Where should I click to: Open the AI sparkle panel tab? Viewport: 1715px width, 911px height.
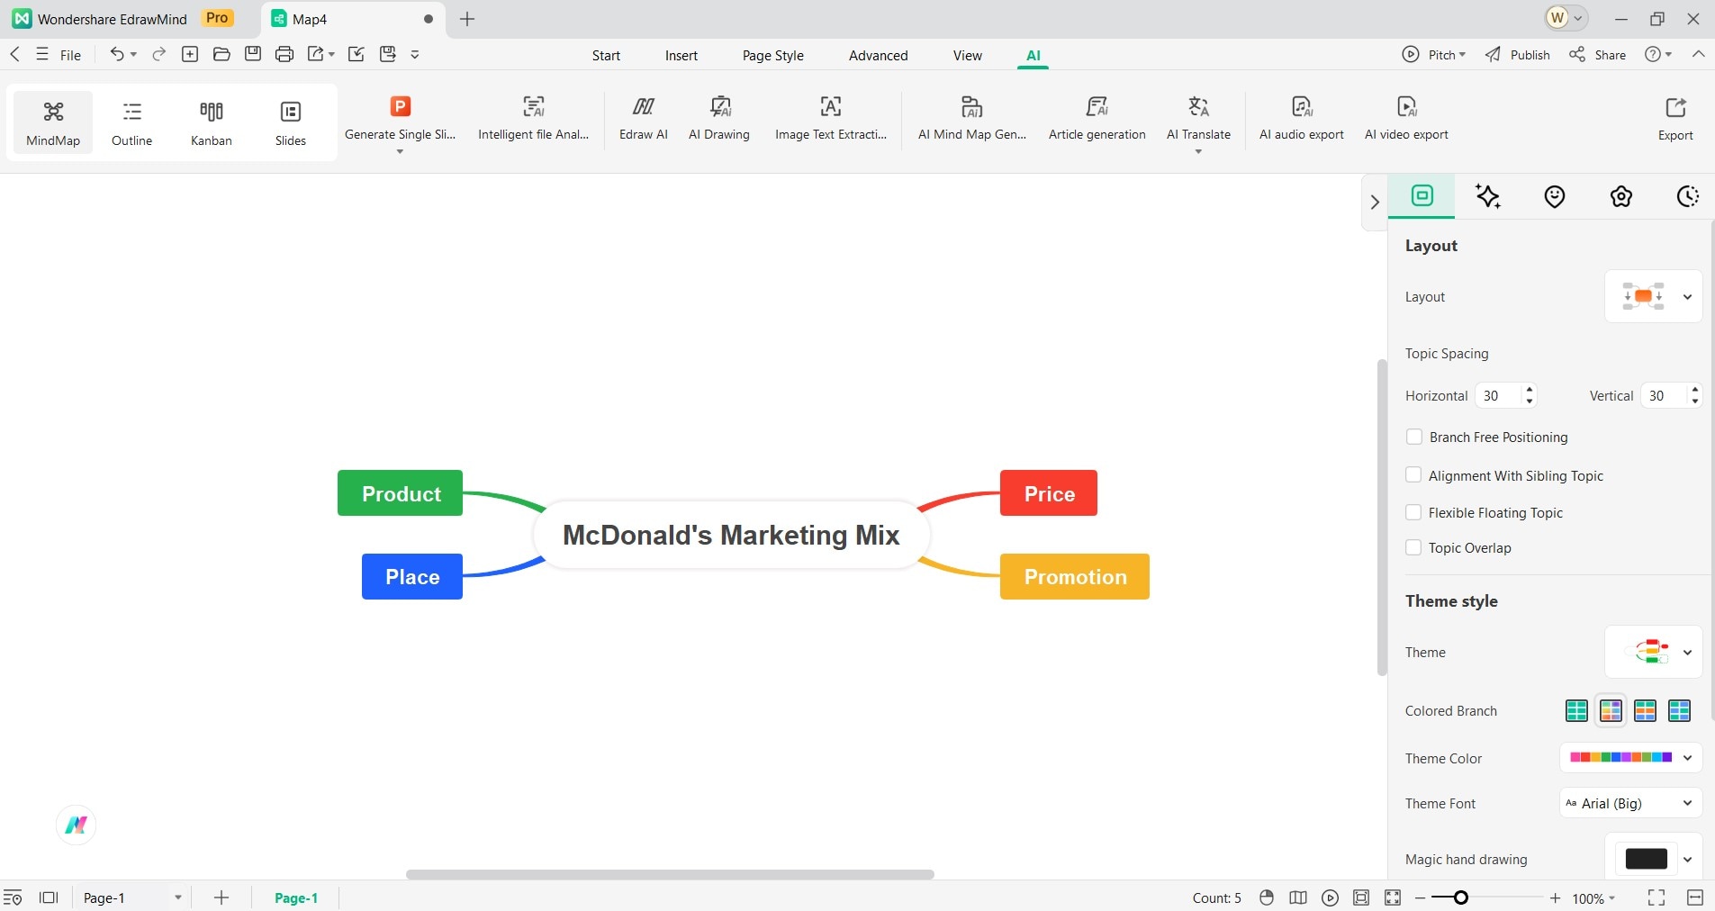click(x=1488, y=196)
